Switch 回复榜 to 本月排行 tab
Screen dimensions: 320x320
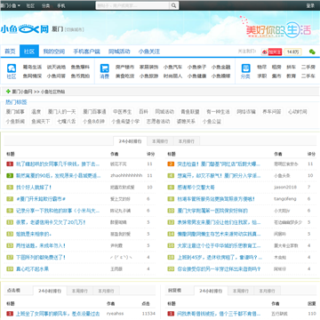coord(267,291)
